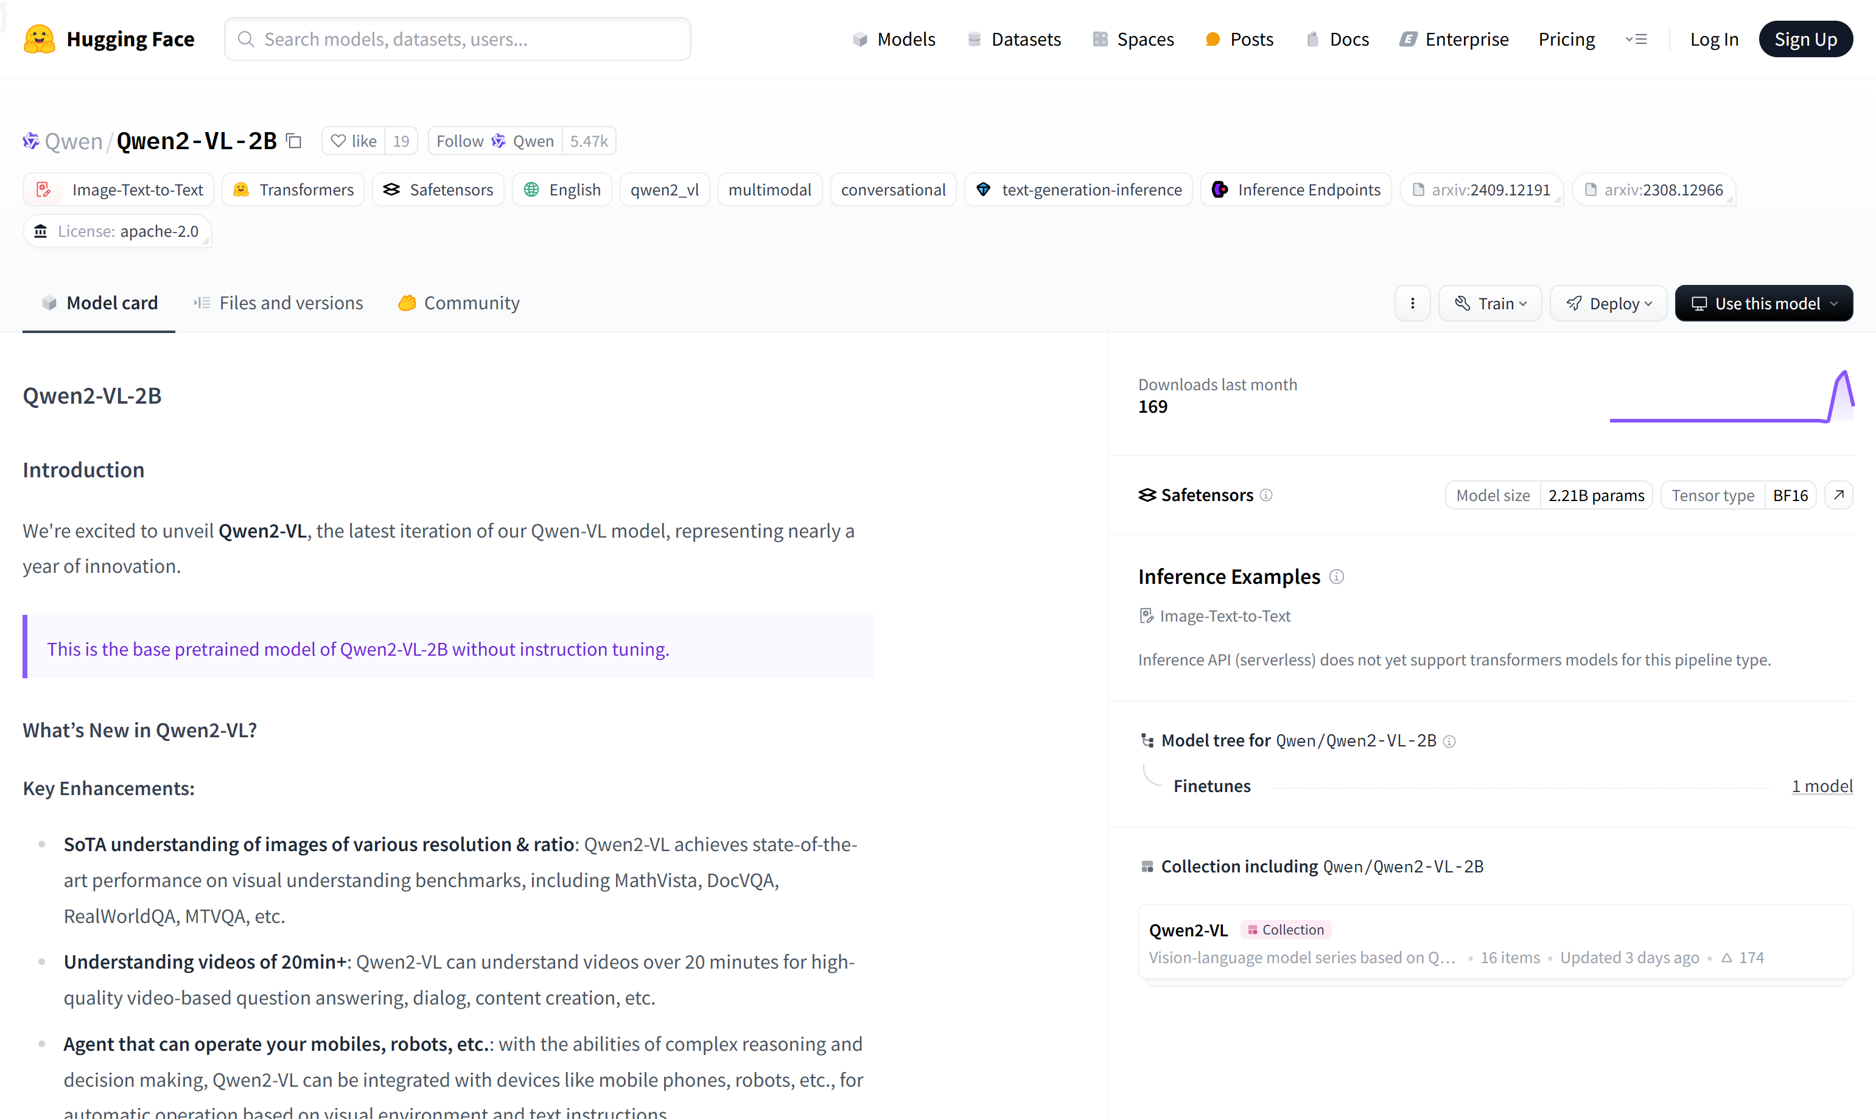The height and width of the screenshot is (1119, 1876).
Task: Click Model tree info icon
Action: (x=1449, y=741)
